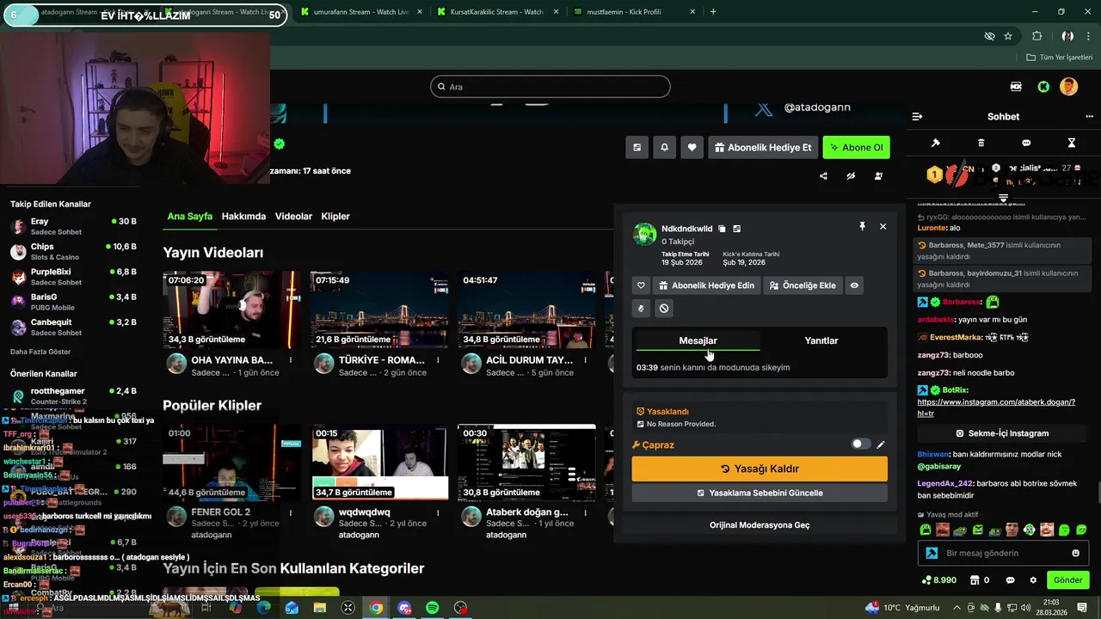Screen dimensions: 1101x619
Task: Share the channel via share icon
Action: [x=823, y=176]
